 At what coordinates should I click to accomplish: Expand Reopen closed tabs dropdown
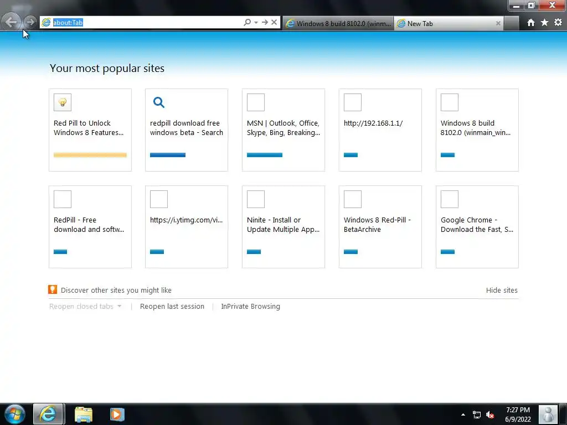(x=85, y=306)
